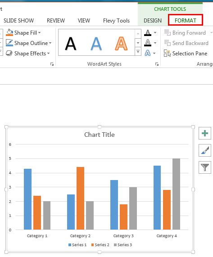Apply the orange outlined WordArt style

[x=121, y=44]
